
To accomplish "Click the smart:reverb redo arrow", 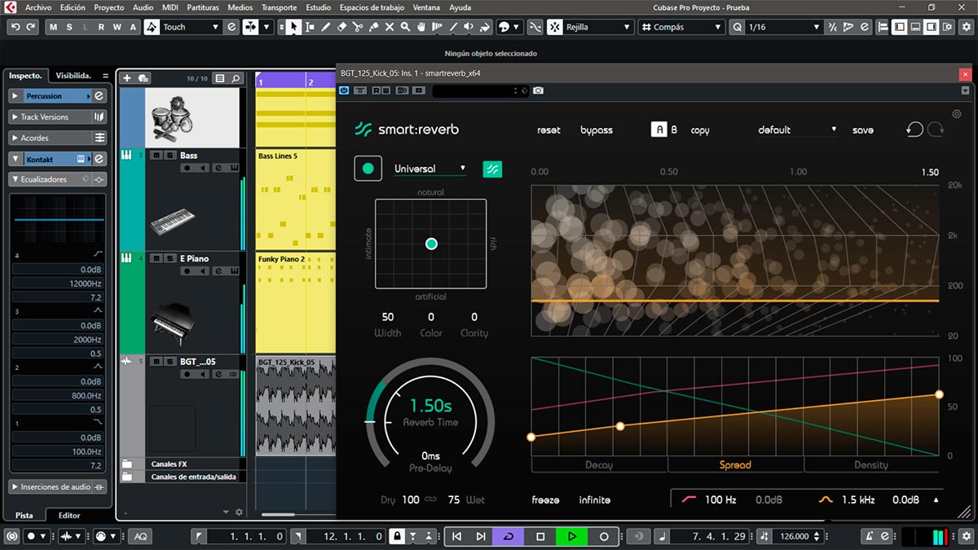I will (x=935, y=130).
